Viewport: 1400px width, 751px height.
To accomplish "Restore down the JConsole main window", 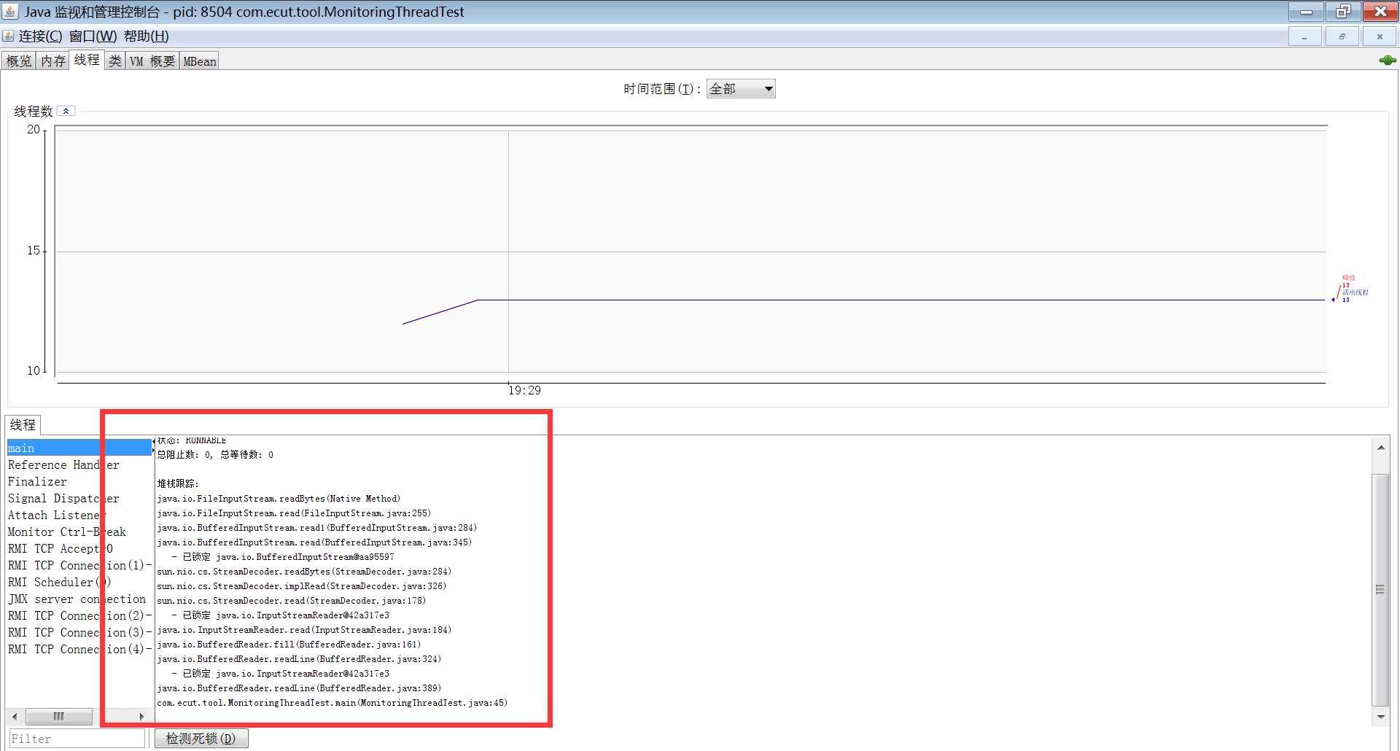I will coord(1342,12).
